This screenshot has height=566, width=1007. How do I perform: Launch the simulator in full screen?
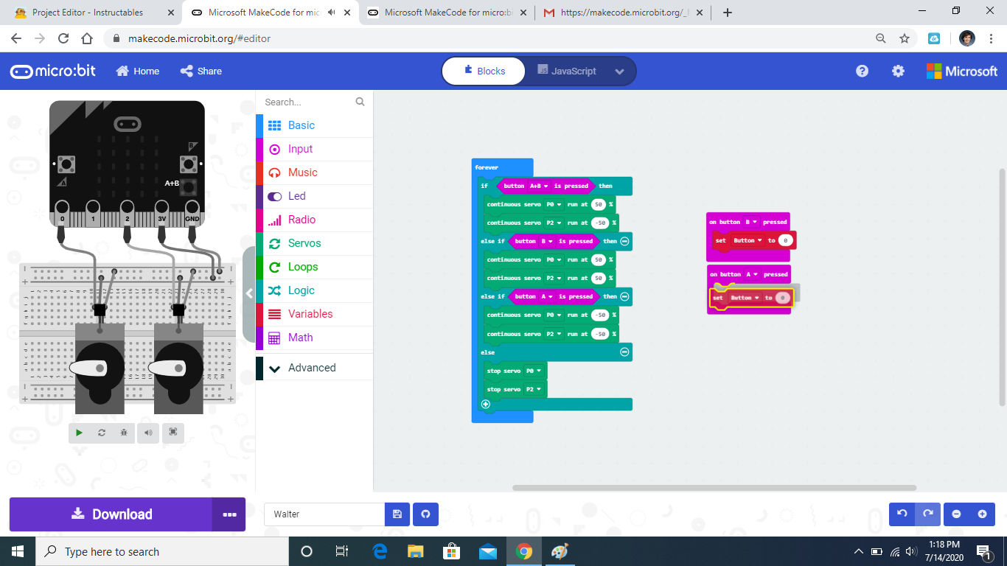173,433
